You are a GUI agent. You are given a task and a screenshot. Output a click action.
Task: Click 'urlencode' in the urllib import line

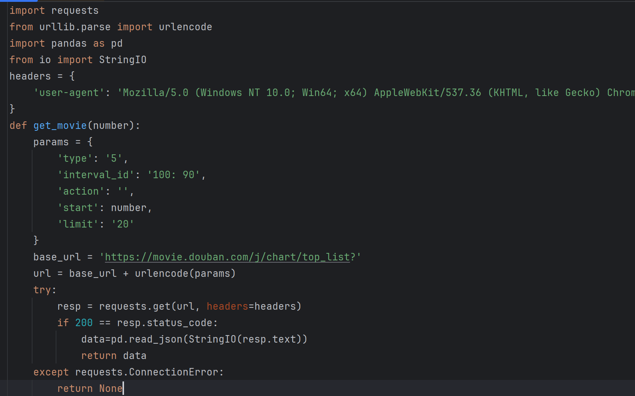186,27
